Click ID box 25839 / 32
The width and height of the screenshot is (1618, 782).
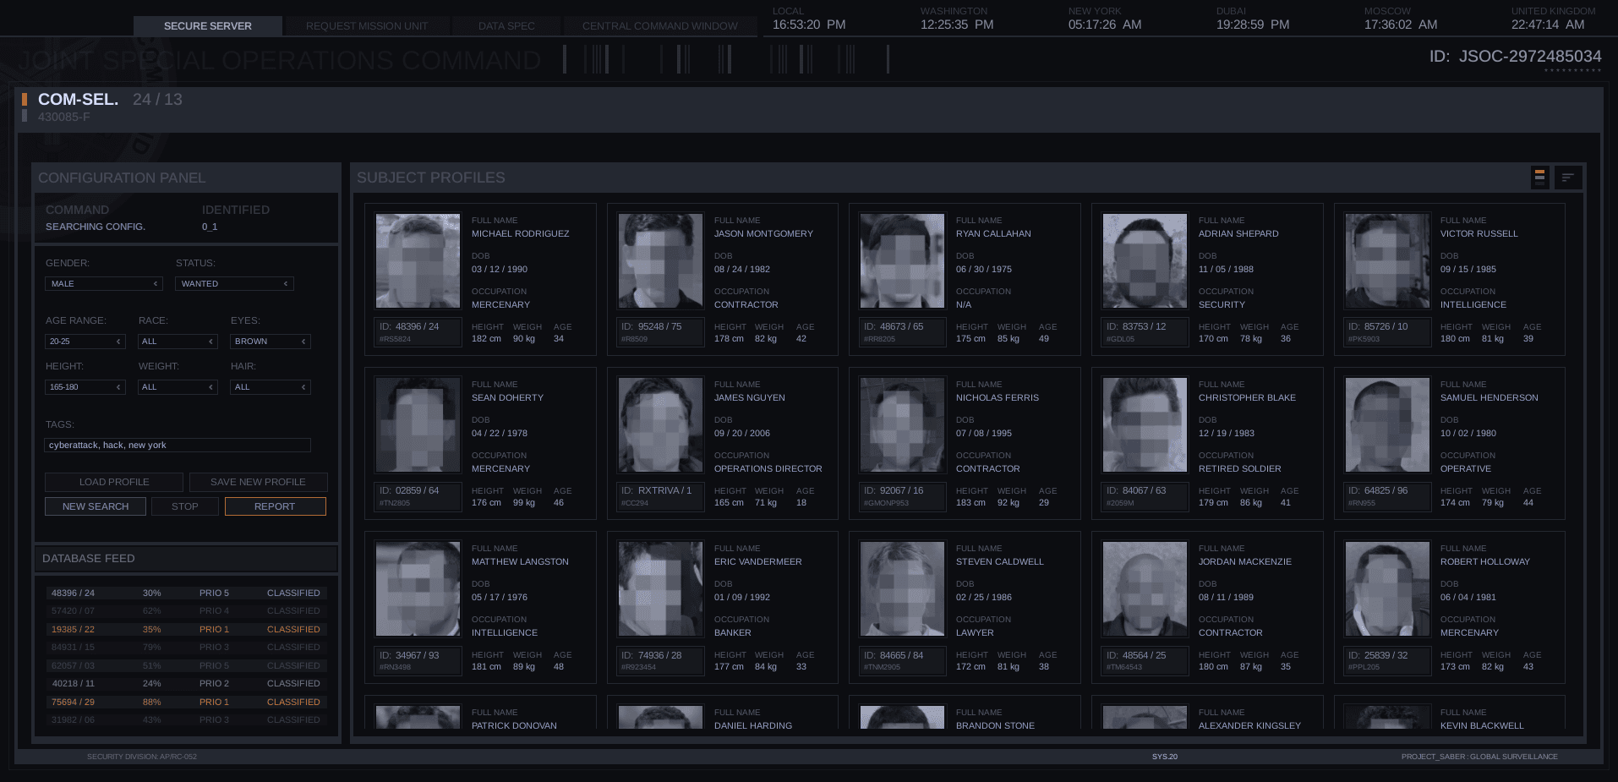tap(1387, 660)
